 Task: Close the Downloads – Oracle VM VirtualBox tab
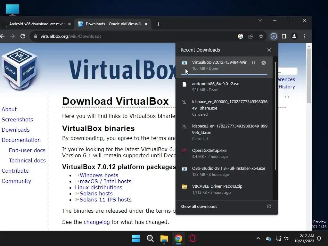(146, 24)
